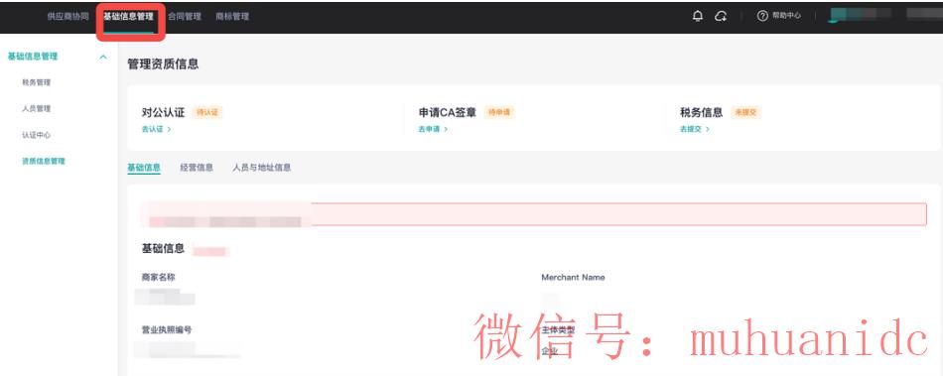Click the Merchant Name field label
The image size is (943, 376).
point(573,278)
